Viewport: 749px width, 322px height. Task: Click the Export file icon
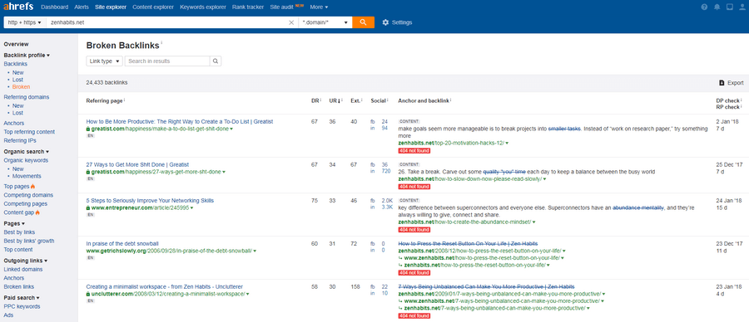(722, 83)
